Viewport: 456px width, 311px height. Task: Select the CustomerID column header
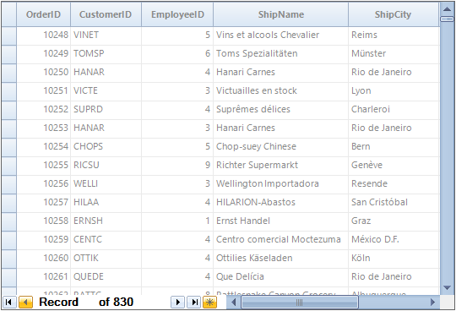(106, 14)
